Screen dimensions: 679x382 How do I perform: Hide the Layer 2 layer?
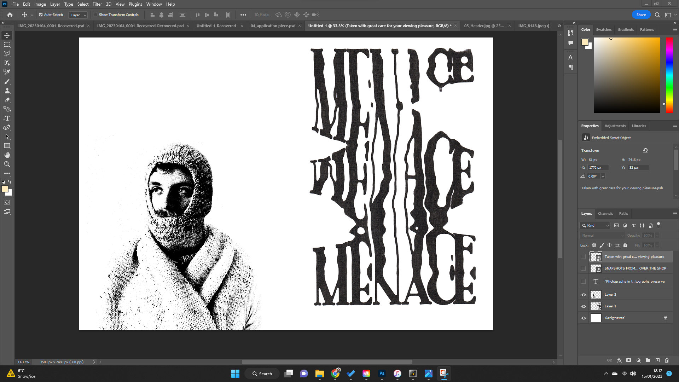(x=584, y=294)
